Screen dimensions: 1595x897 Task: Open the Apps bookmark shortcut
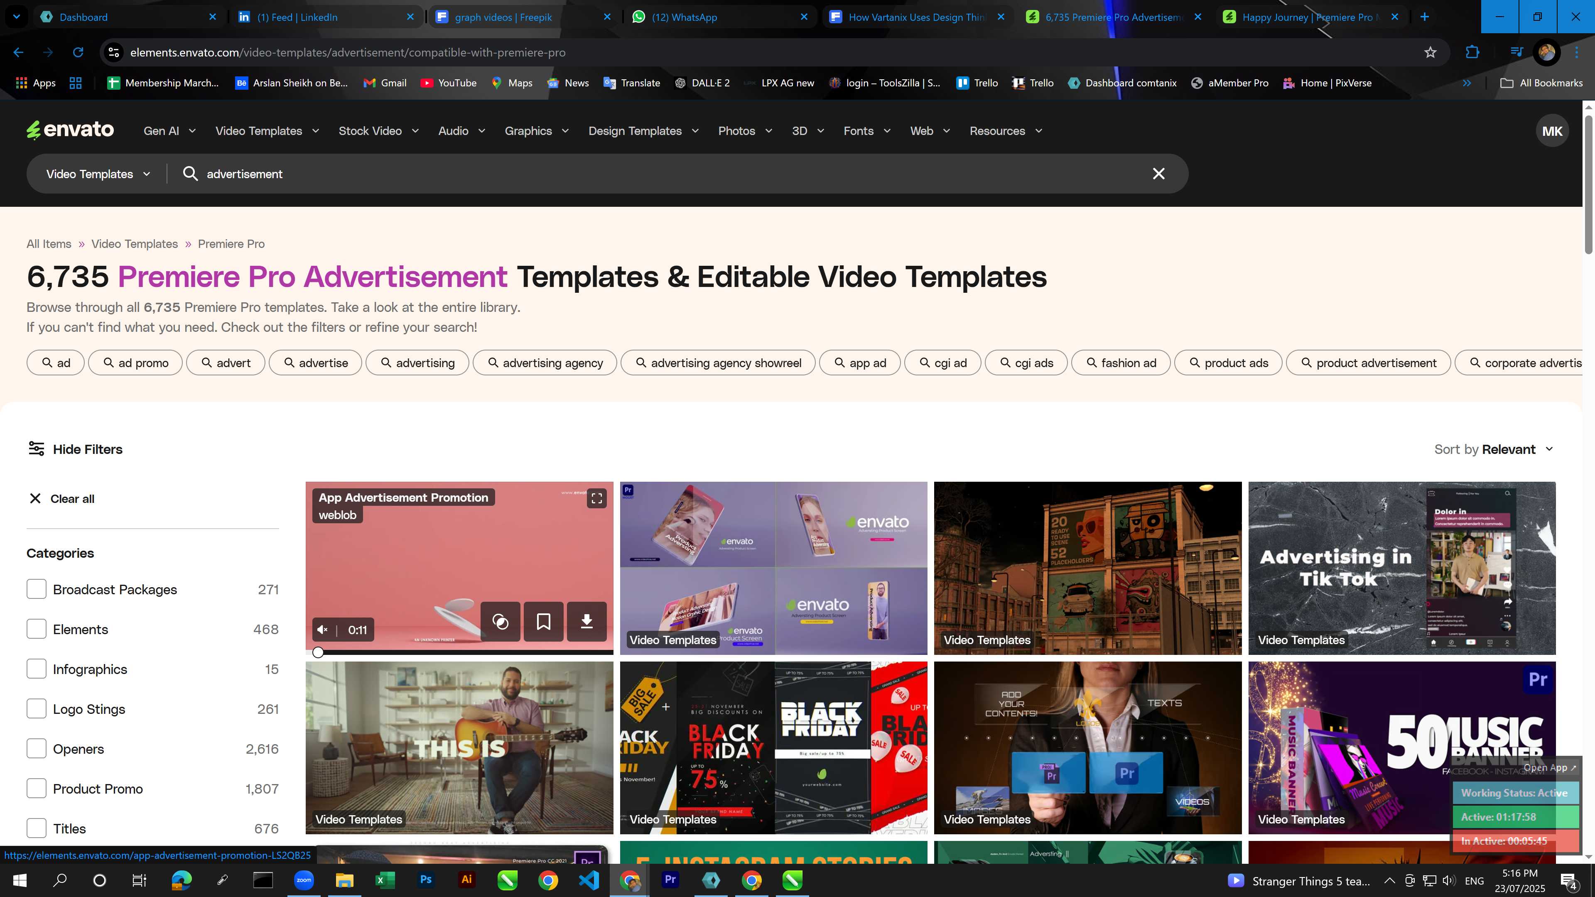(x=35, y=83)
